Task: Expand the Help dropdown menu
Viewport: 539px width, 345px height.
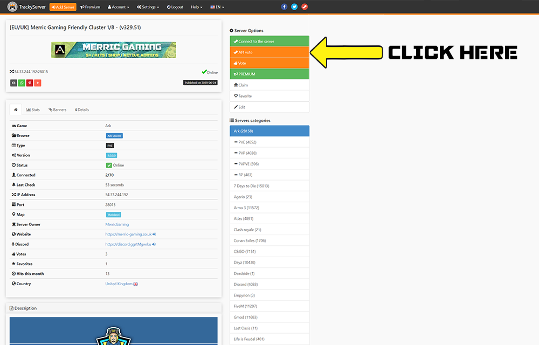Action: [x=197, y=7]
